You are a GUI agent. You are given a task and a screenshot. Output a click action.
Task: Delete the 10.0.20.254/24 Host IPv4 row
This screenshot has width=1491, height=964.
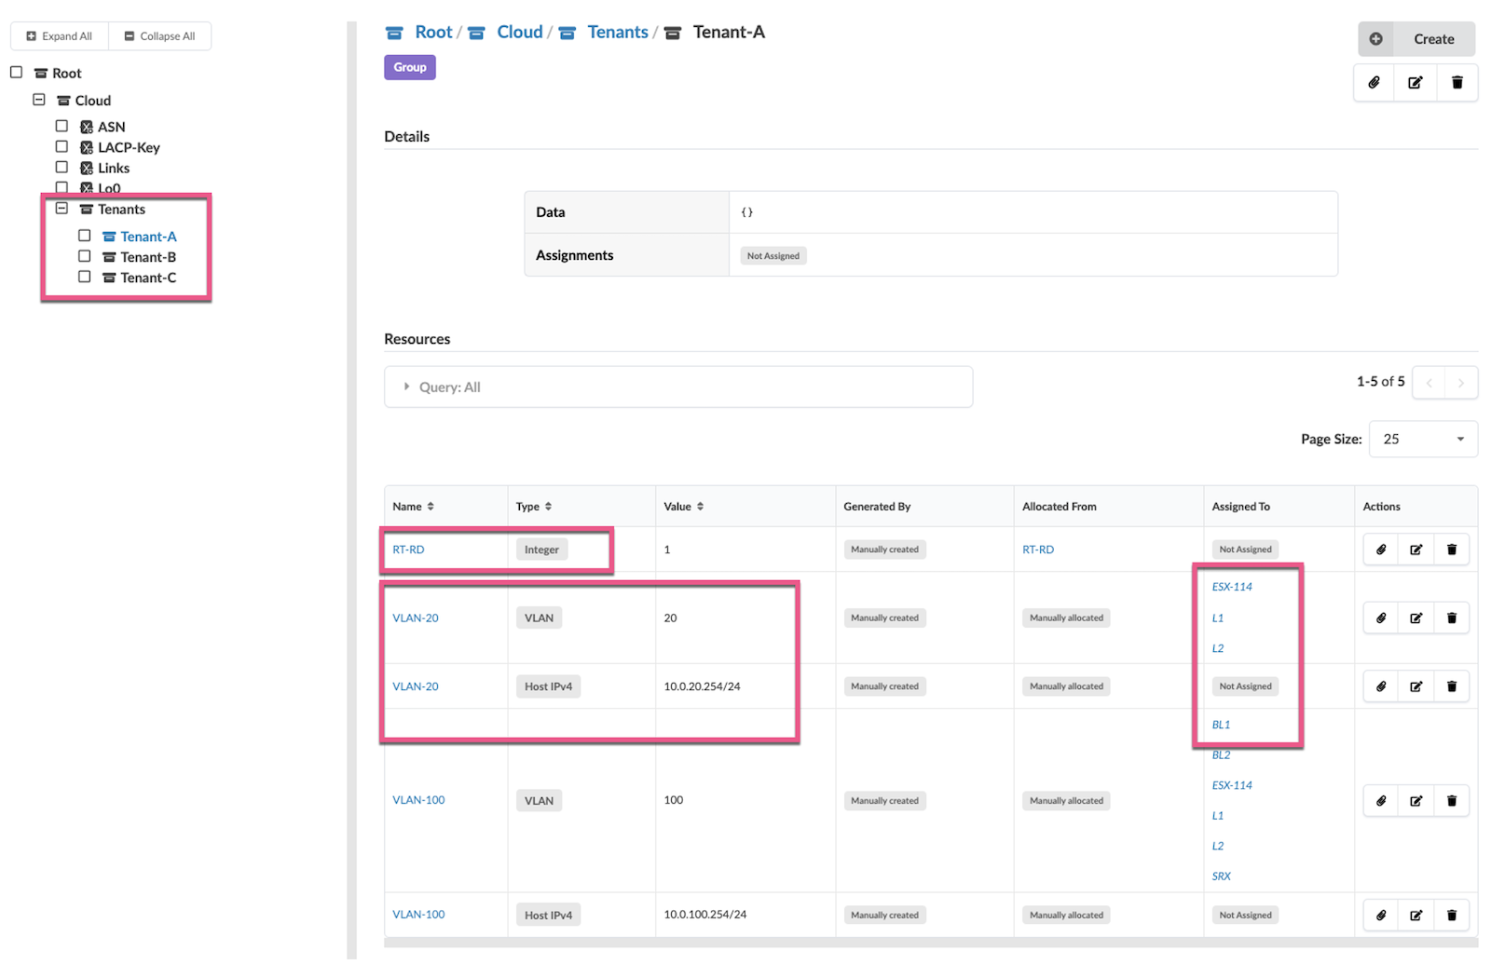[1452, 686]
